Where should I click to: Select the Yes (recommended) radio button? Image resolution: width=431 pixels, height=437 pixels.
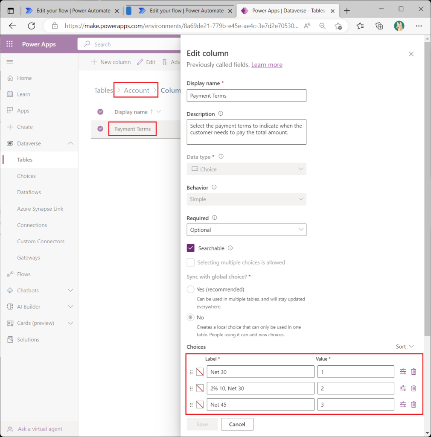pyautogui.click(x=191, y=289)
